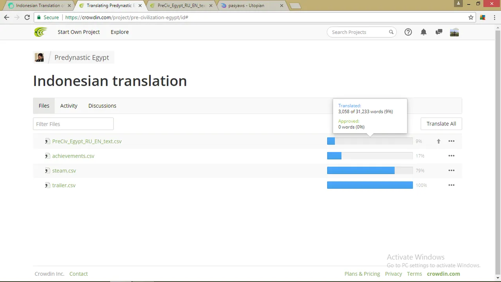This screenshot has height=282, width=501.
Task: Click file icon next to PreCiv_Egypt_RU_EN_text.csv
Action: tap(47, 141)
